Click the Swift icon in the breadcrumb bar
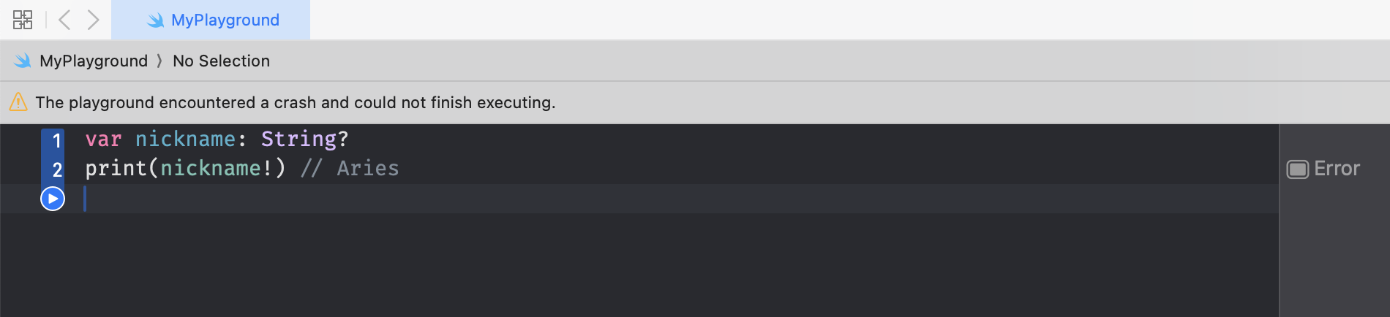 pyautogui.click(x=23, y=61)
